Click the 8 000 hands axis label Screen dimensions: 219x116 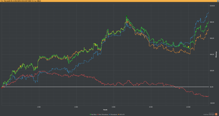coord(151,107)
